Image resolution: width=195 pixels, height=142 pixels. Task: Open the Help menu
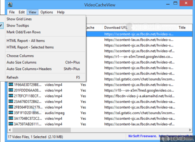point(61,12)
